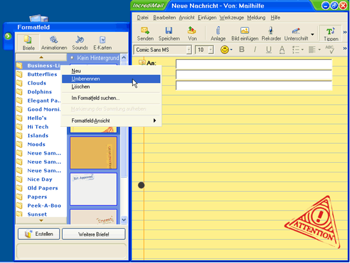Switch to E-Karten category

pos(102,43)
